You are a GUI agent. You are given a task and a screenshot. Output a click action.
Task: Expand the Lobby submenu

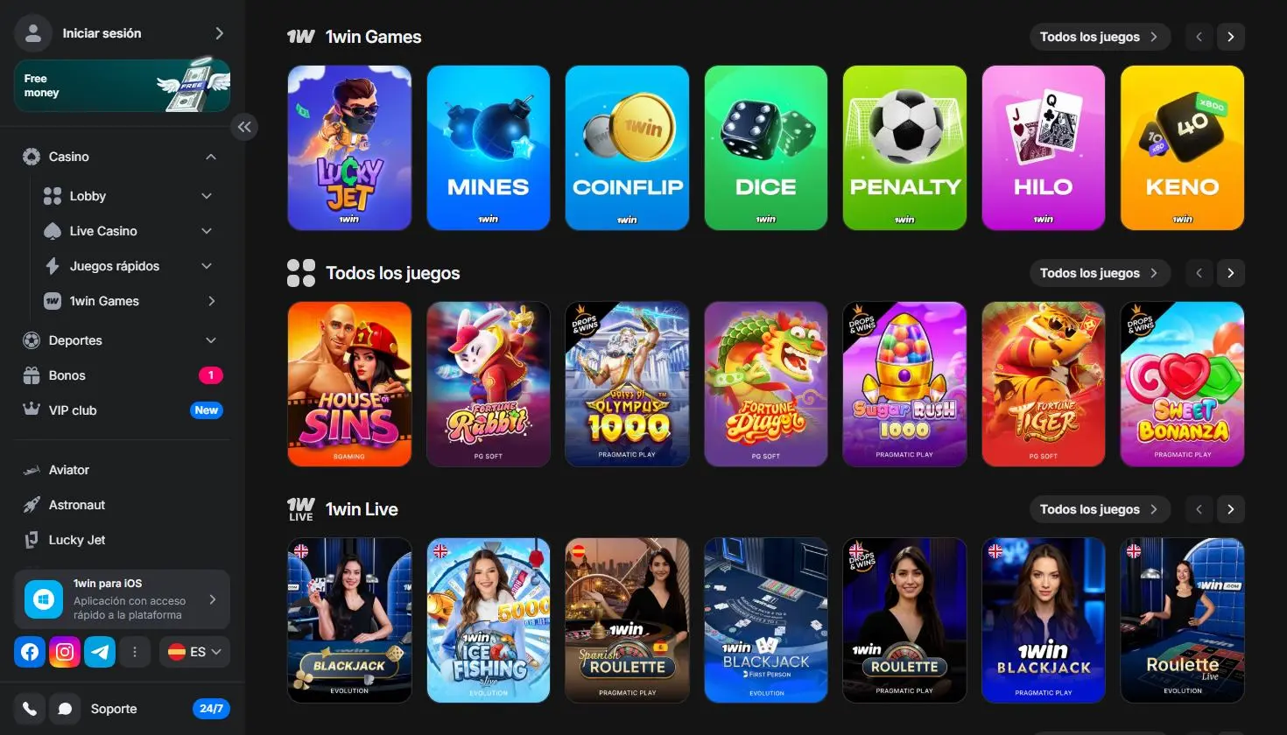pos(207,196)
